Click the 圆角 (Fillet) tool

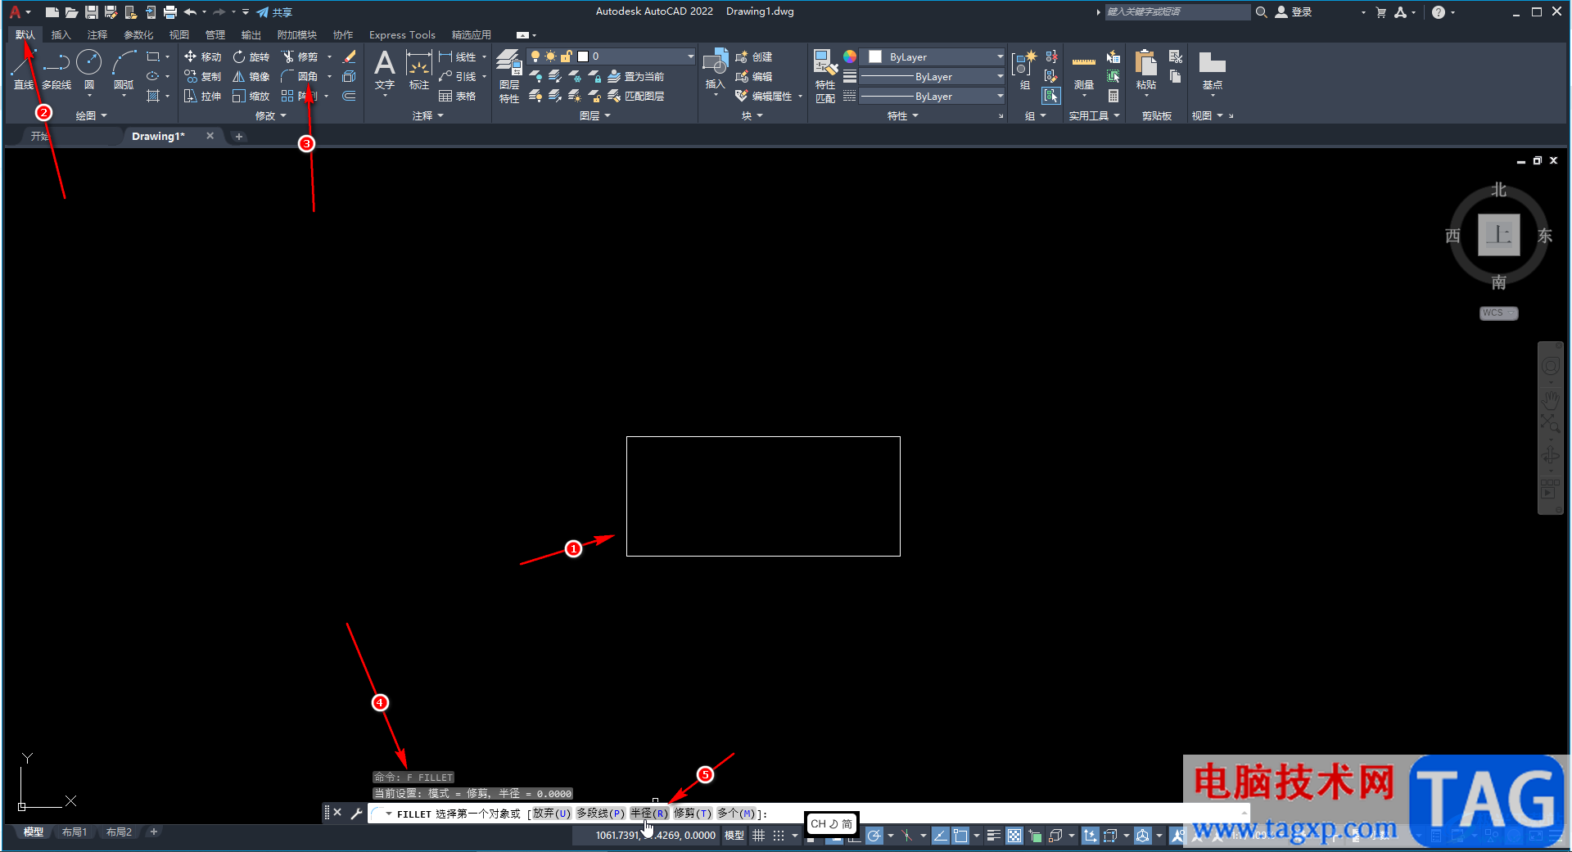coord(300,76)
